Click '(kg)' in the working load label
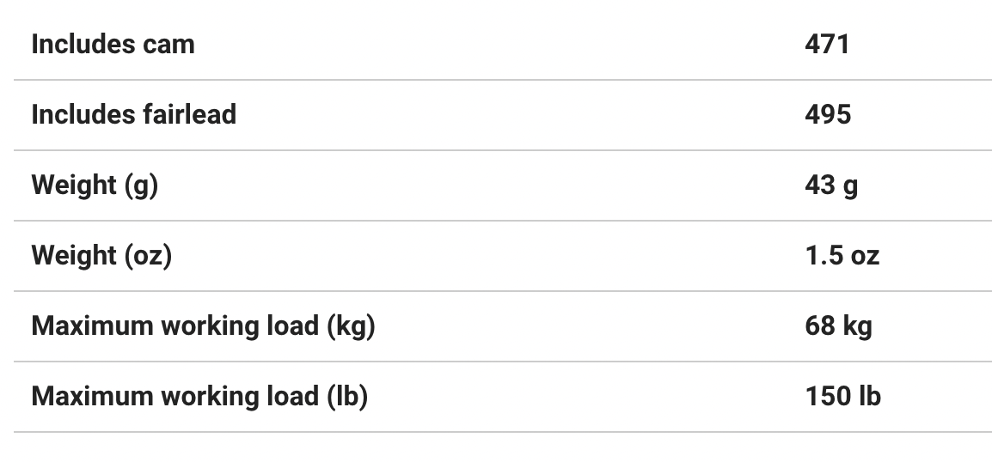The image size is (992, 462). pyautogui.click(x=351, y=326)
